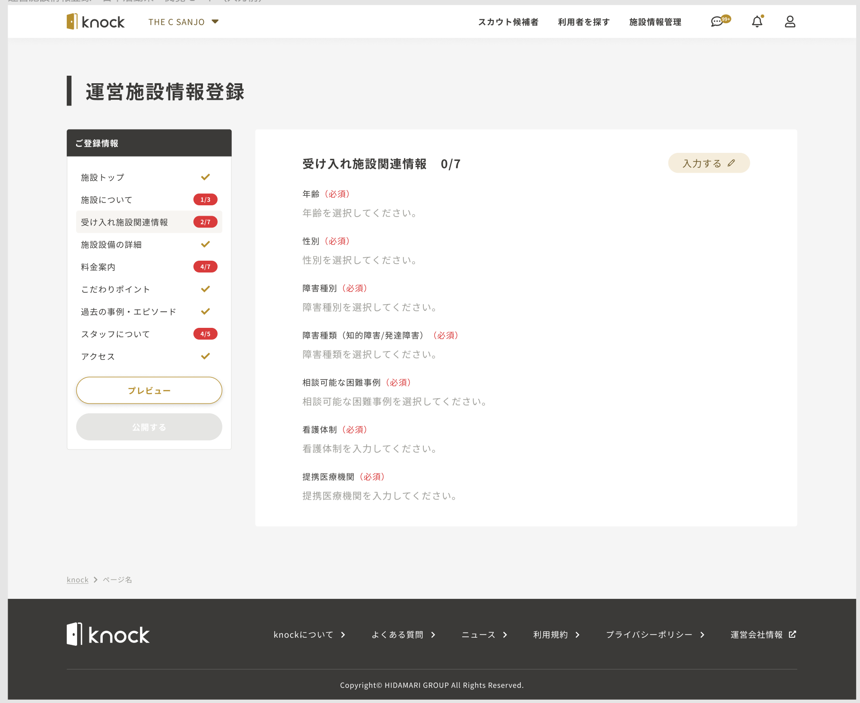Viewport: 860px width, 703px height.
Task: Click the ご登録情報 sidebar header
Action: point(149,143)
